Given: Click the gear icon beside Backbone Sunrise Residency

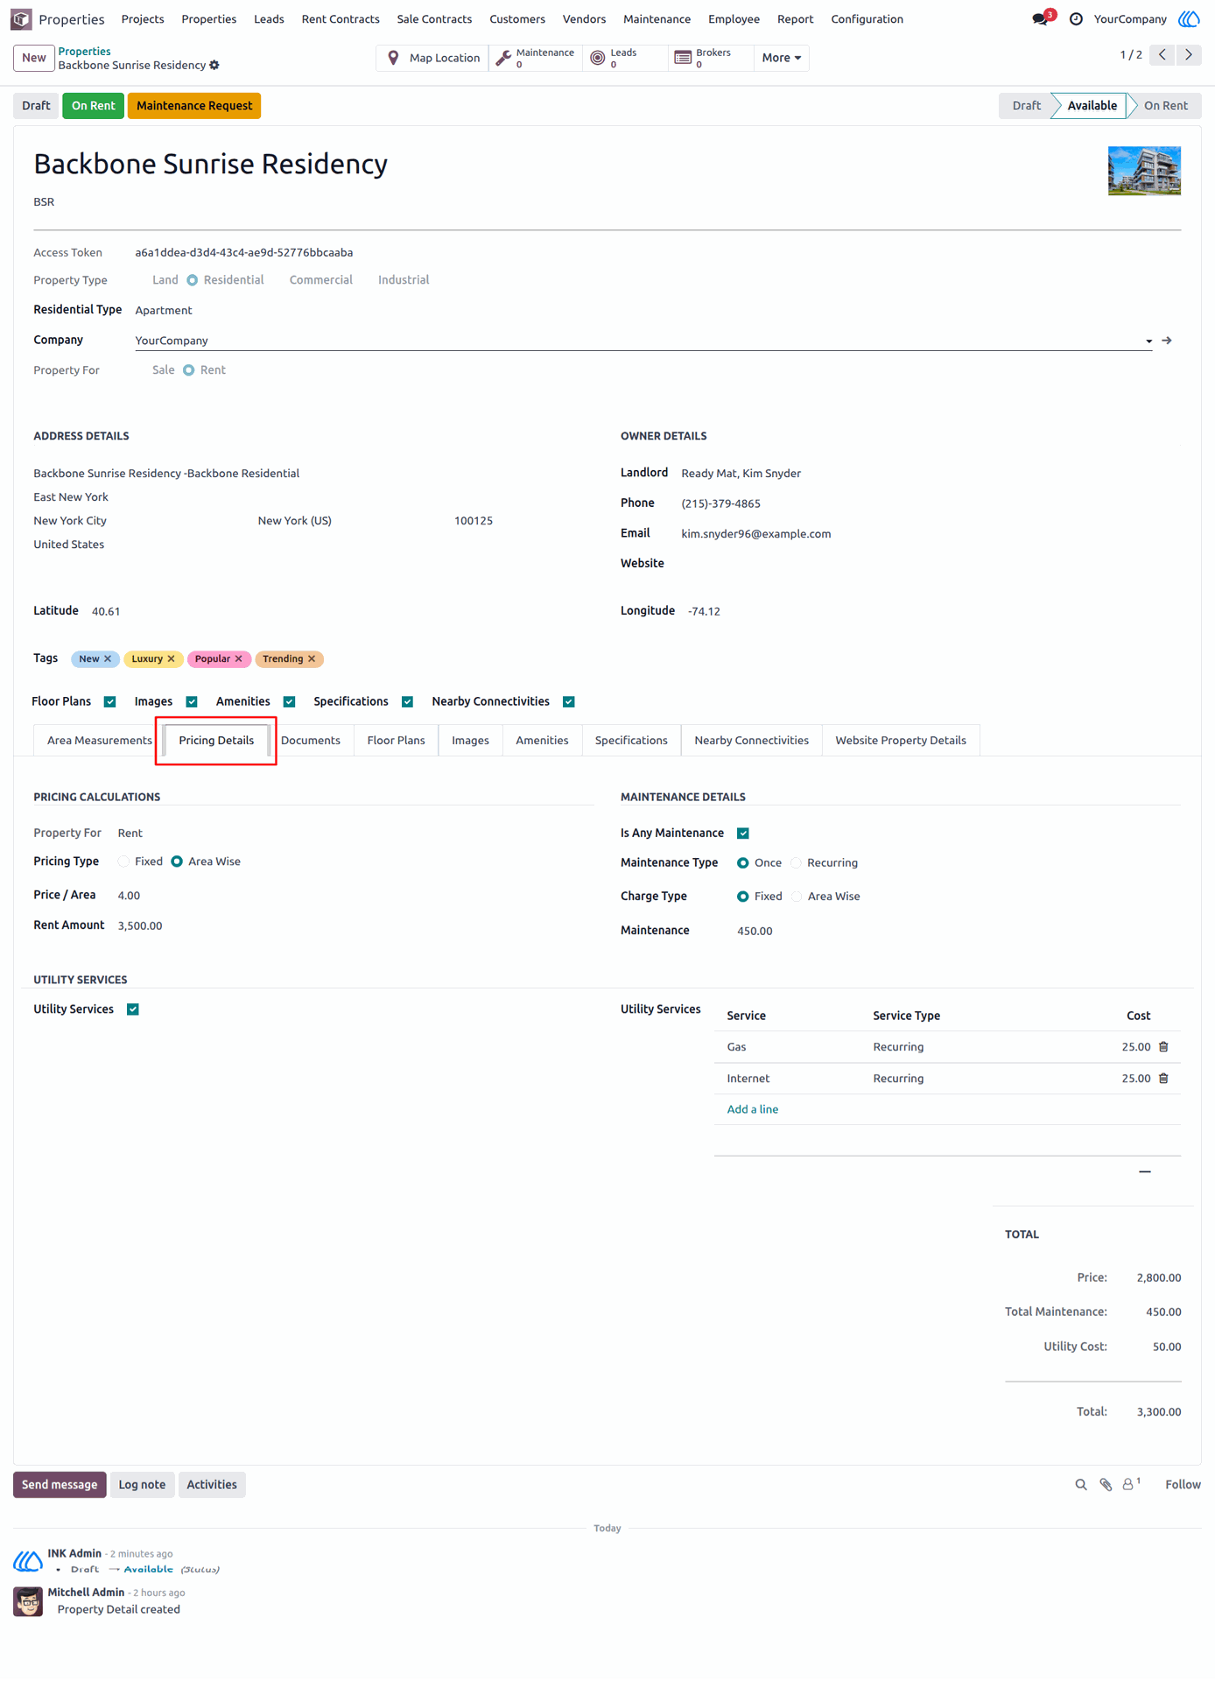Looking at the screenshot, I should pos(214,66).
